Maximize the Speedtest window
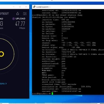The height and width of the screenshot is (104, 104). tap(20, 7)
